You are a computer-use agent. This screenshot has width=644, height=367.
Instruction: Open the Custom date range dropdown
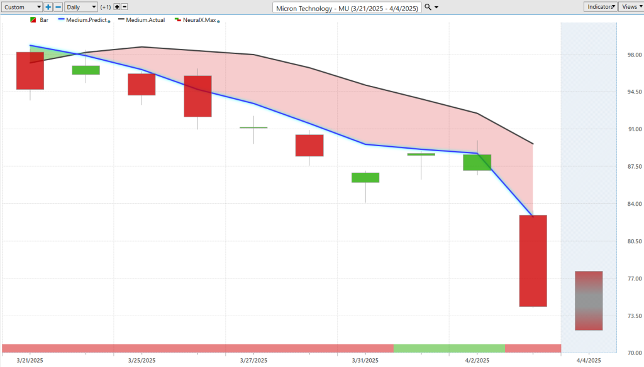pyautogui.click(x=22, y=7)
